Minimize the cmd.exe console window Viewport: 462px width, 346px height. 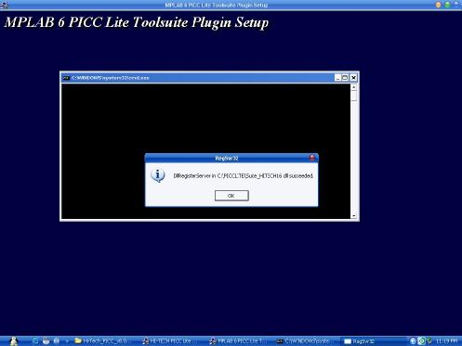(337, 78)
